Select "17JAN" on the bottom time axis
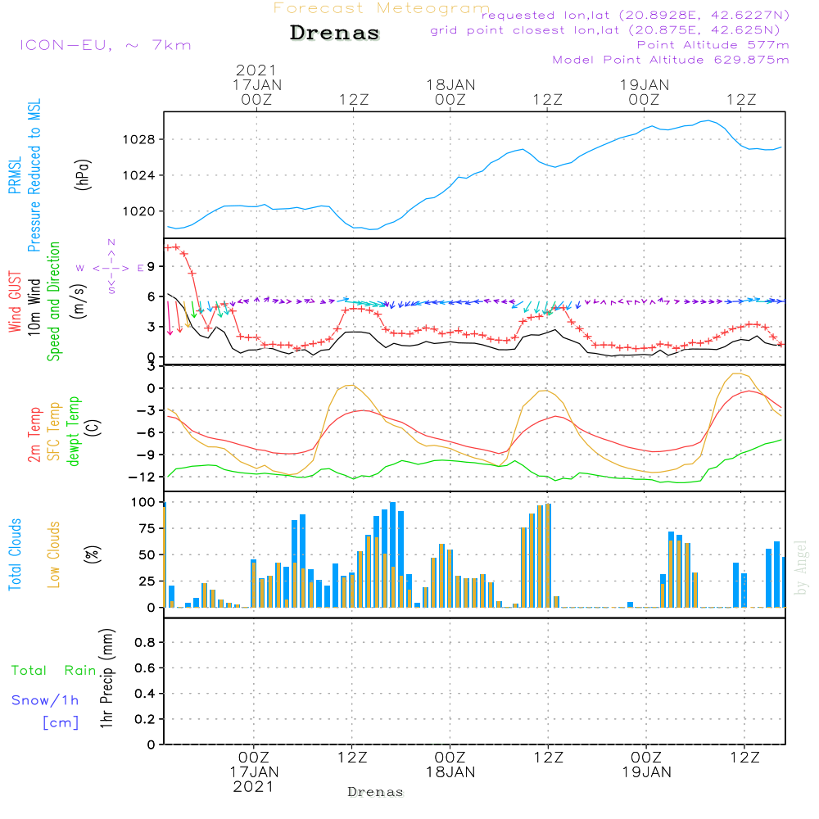819x819 pixels. [255, 772]
